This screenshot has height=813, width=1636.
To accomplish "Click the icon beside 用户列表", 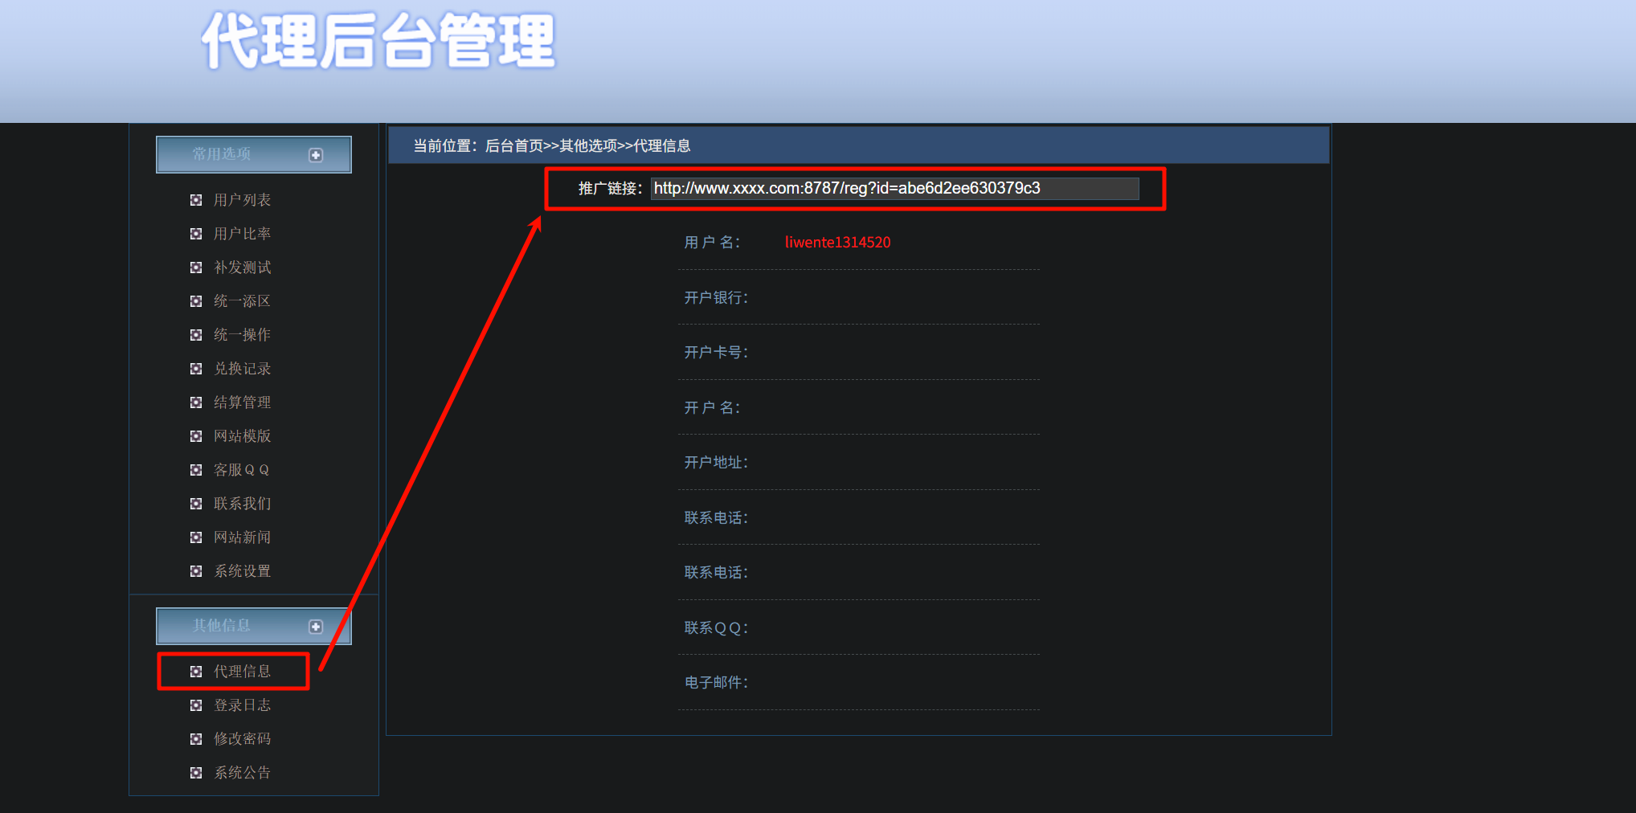I will 196,200.
